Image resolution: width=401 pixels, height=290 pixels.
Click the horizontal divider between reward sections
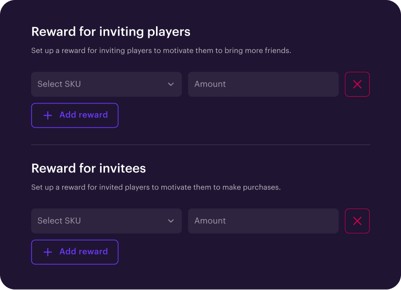pos(201,145)
